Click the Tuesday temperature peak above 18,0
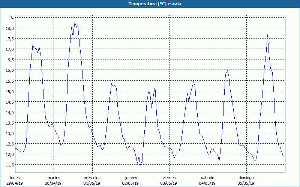Screen dimensions: 300x187 click(x=75, y=22)
